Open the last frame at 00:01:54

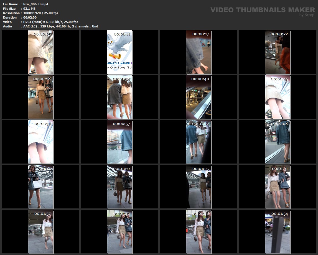[x=278, y=232]
